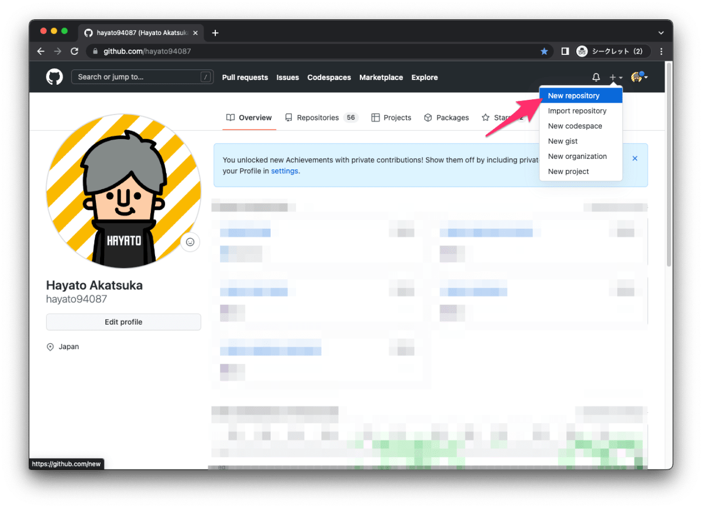Open the Chrome three-dot menu
The width and height of the screenshot is (702, 508).
661,51
